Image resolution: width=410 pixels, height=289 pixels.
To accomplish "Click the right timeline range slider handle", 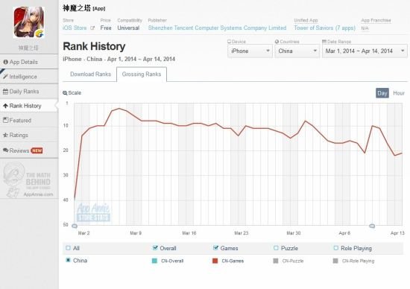I will [x=372, y=226].
